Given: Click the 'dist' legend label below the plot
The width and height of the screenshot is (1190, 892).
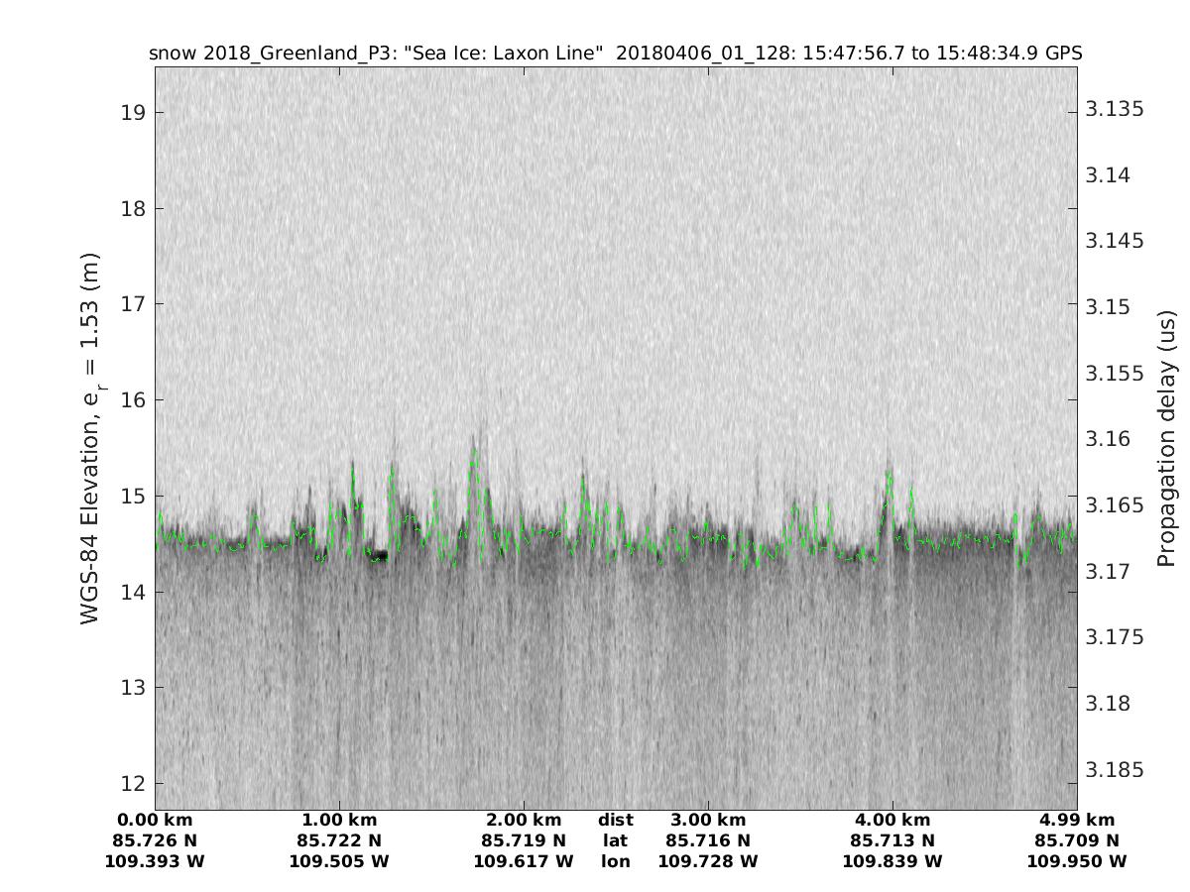Looking at the screenshot, I should click(615, 820).
